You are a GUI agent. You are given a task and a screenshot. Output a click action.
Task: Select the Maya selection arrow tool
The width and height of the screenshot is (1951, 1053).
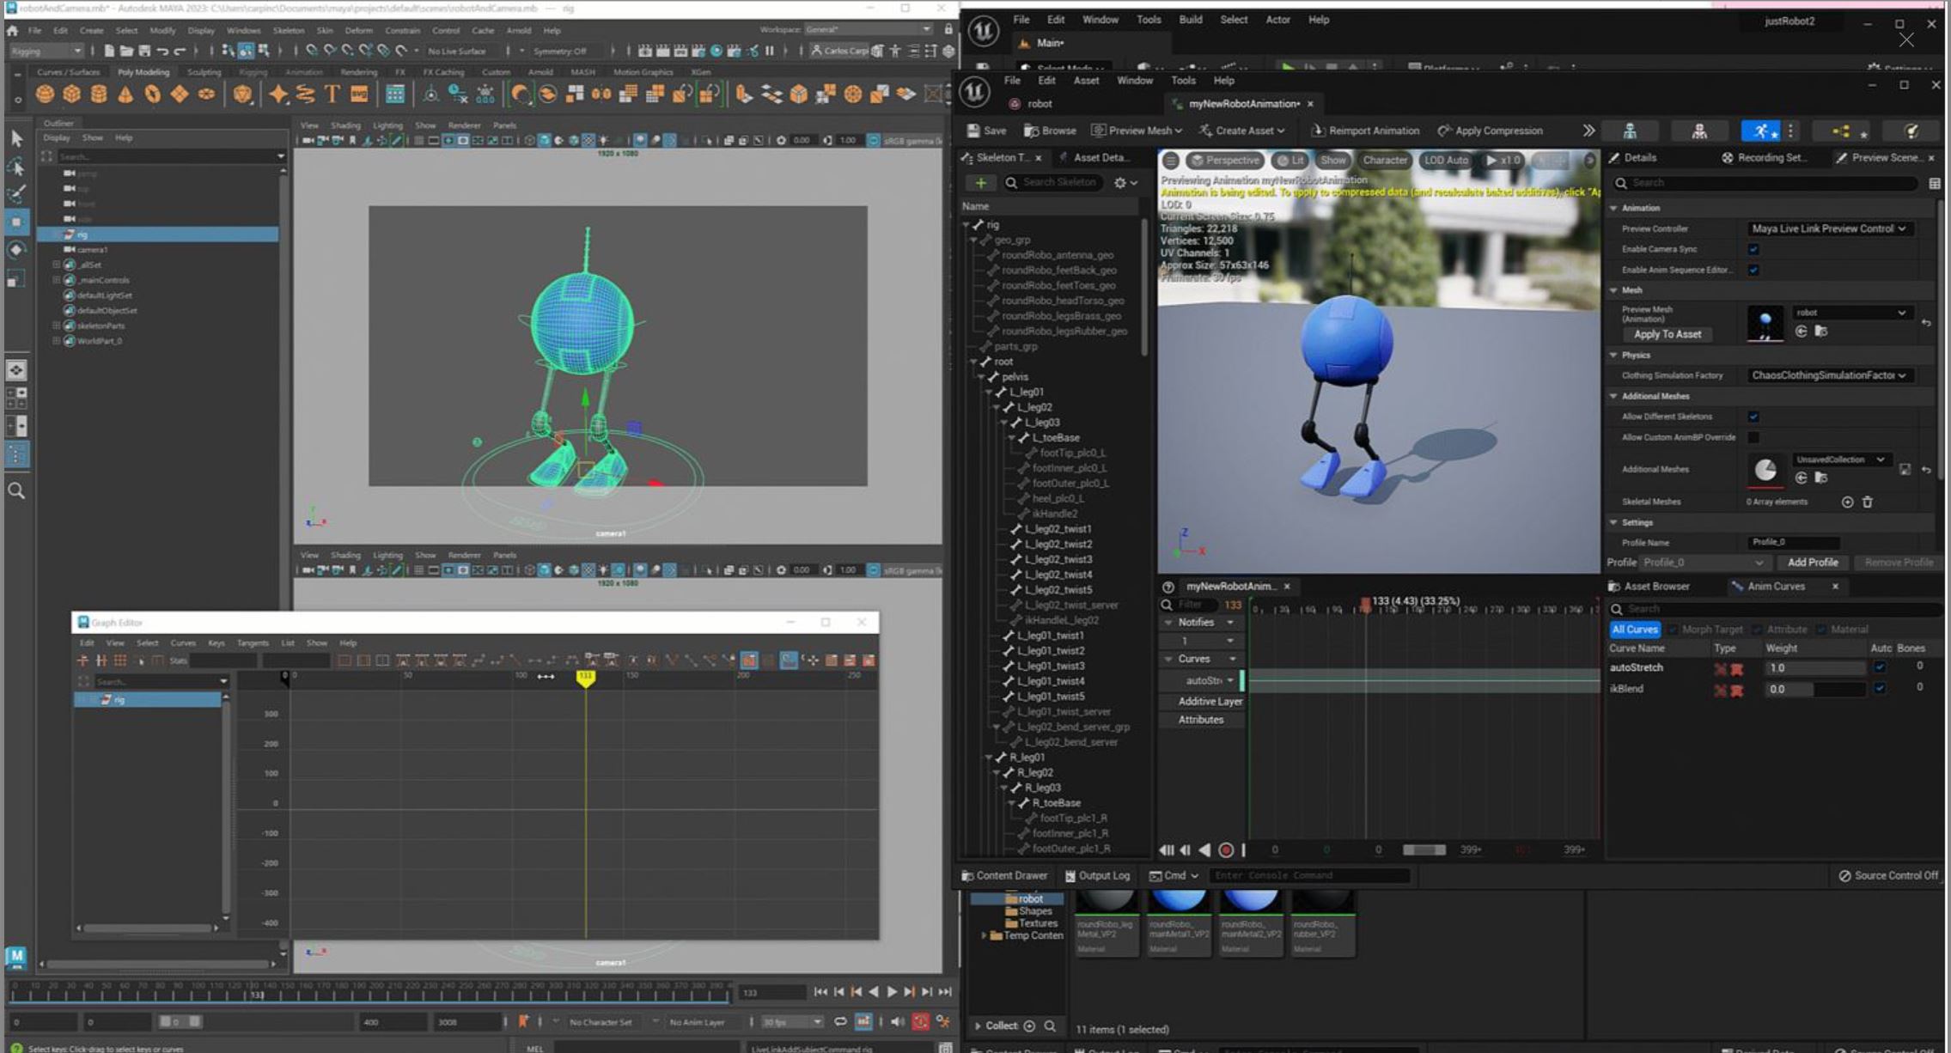[16, 138]
